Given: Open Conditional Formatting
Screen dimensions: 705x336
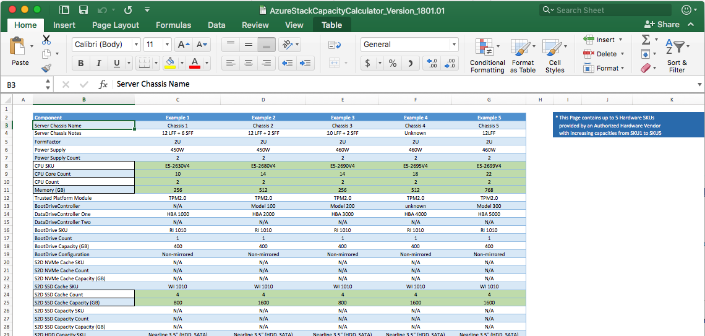Looking at the screenshot, I should (x=487, y=56).
